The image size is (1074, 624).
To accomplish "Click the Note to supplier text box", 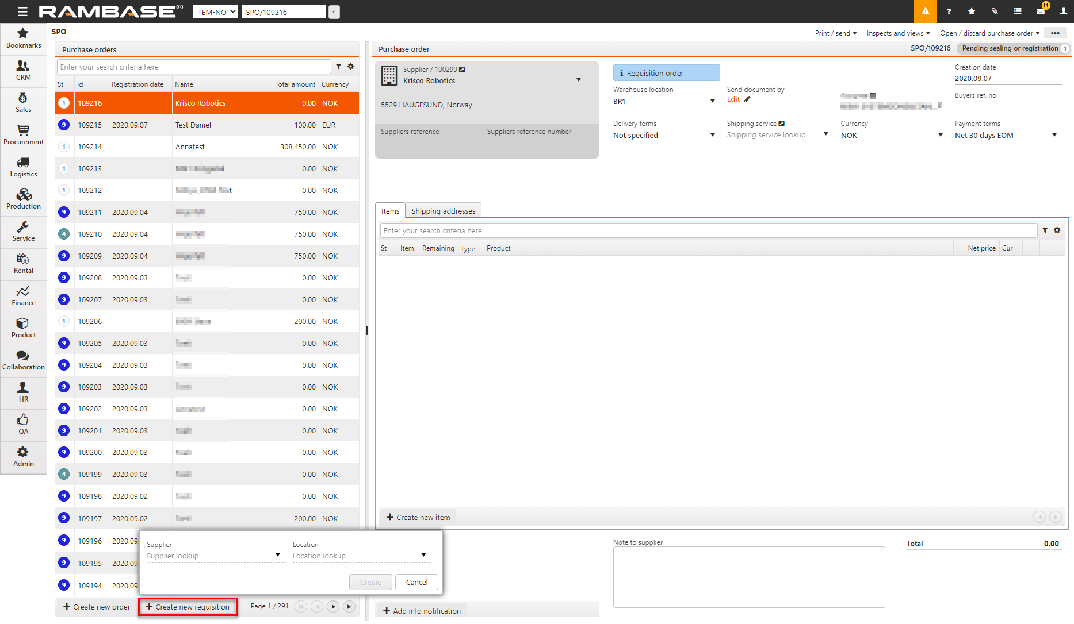I will click(748, 576).
